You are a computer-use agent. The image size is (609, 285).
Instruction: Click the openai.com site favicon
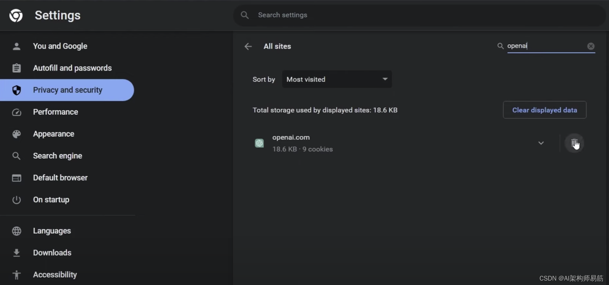[x=259, y=143]
